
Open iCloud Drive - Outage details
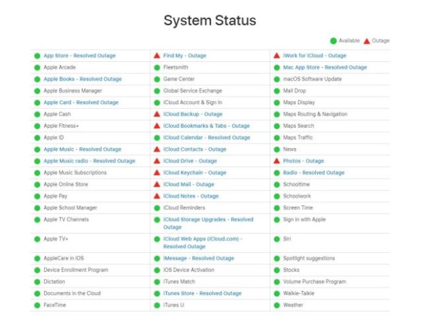tap(190, 161)
